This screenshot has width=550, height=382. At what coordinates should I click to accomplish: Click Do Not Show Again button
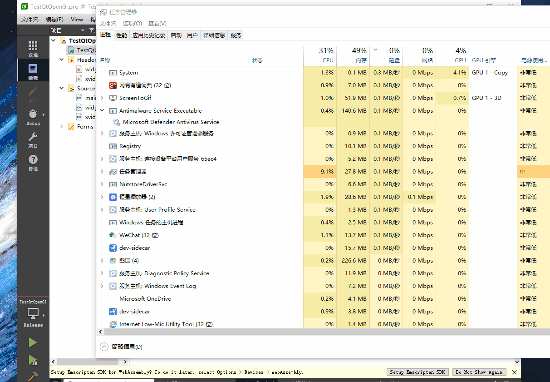pos(479,372)
